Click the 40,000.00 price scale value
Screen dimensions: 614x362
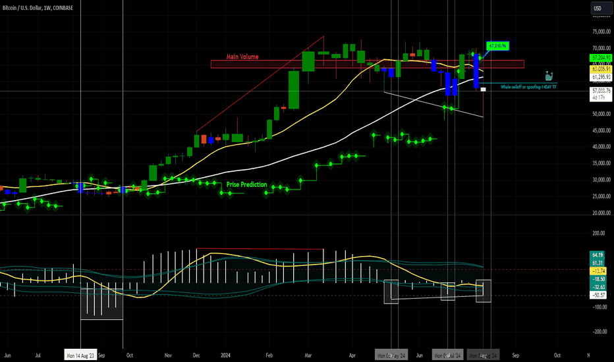click(601, 147)
